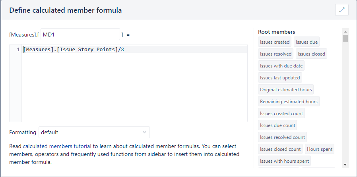This screenshot has height=177, width=357.
Task: Click the scrollbar up arrow in sidebar
Action: pyautogui.click(x=345, y=32)
